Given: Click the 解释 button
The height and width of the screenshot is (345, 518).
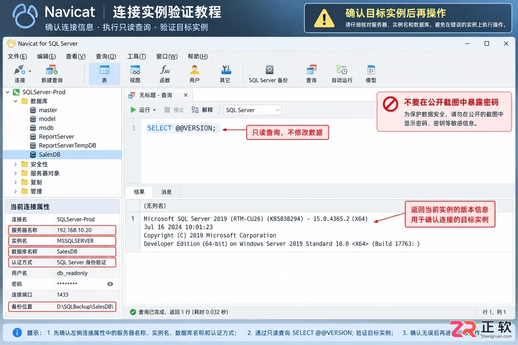Looking at the screenshot, I should 202,110.
